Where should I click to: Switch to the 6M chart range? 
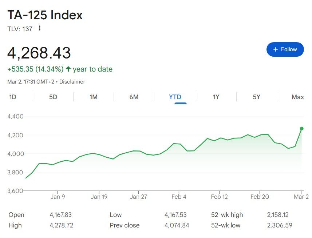(134, 97)
